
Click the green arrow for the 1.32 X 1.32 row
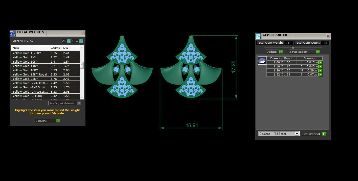pyautogui.click(x=320, y=74)
